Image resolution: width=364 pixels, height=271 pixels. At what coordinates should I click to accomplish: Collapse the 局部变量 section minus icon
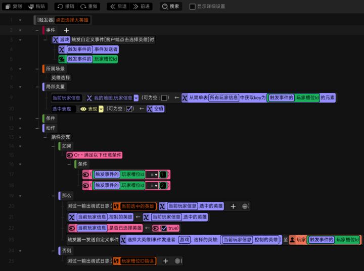[37, 87]
